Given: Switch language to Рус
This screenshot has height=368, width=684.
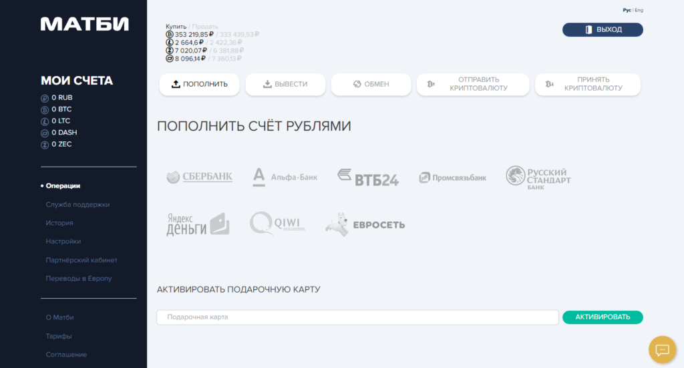Looking at the screenshot, I should [627, 10].
